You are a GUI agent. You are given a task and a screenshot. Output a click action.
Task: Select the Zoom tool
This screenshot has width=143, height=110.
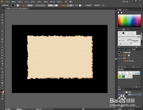(x=2, y=86)
